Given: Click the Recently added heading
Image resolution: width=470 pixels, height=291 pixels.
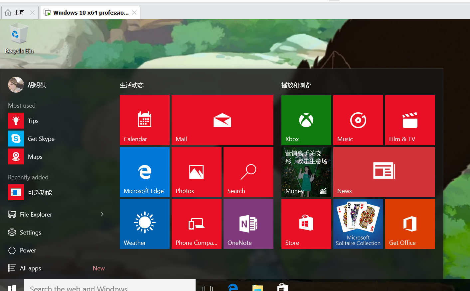Looking at the screenshot, I should 28,177.
